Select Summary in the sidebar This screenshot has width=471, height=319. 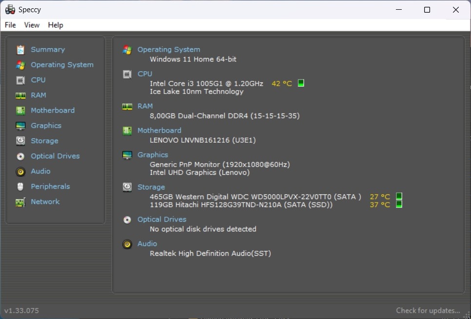click(47, 49)
